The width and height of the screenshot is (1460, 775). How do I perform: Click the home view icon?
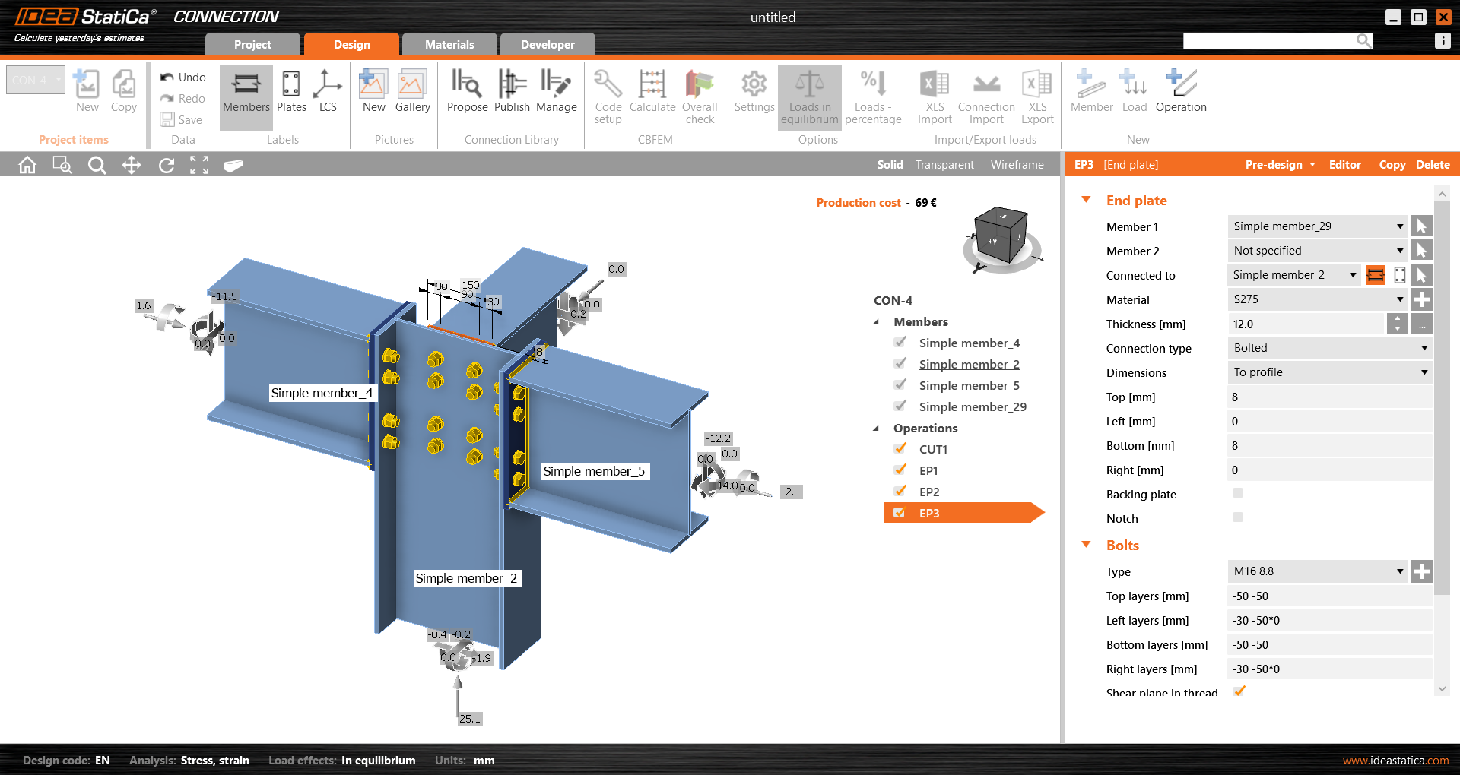pyautogui.click(x=27, y=165)
